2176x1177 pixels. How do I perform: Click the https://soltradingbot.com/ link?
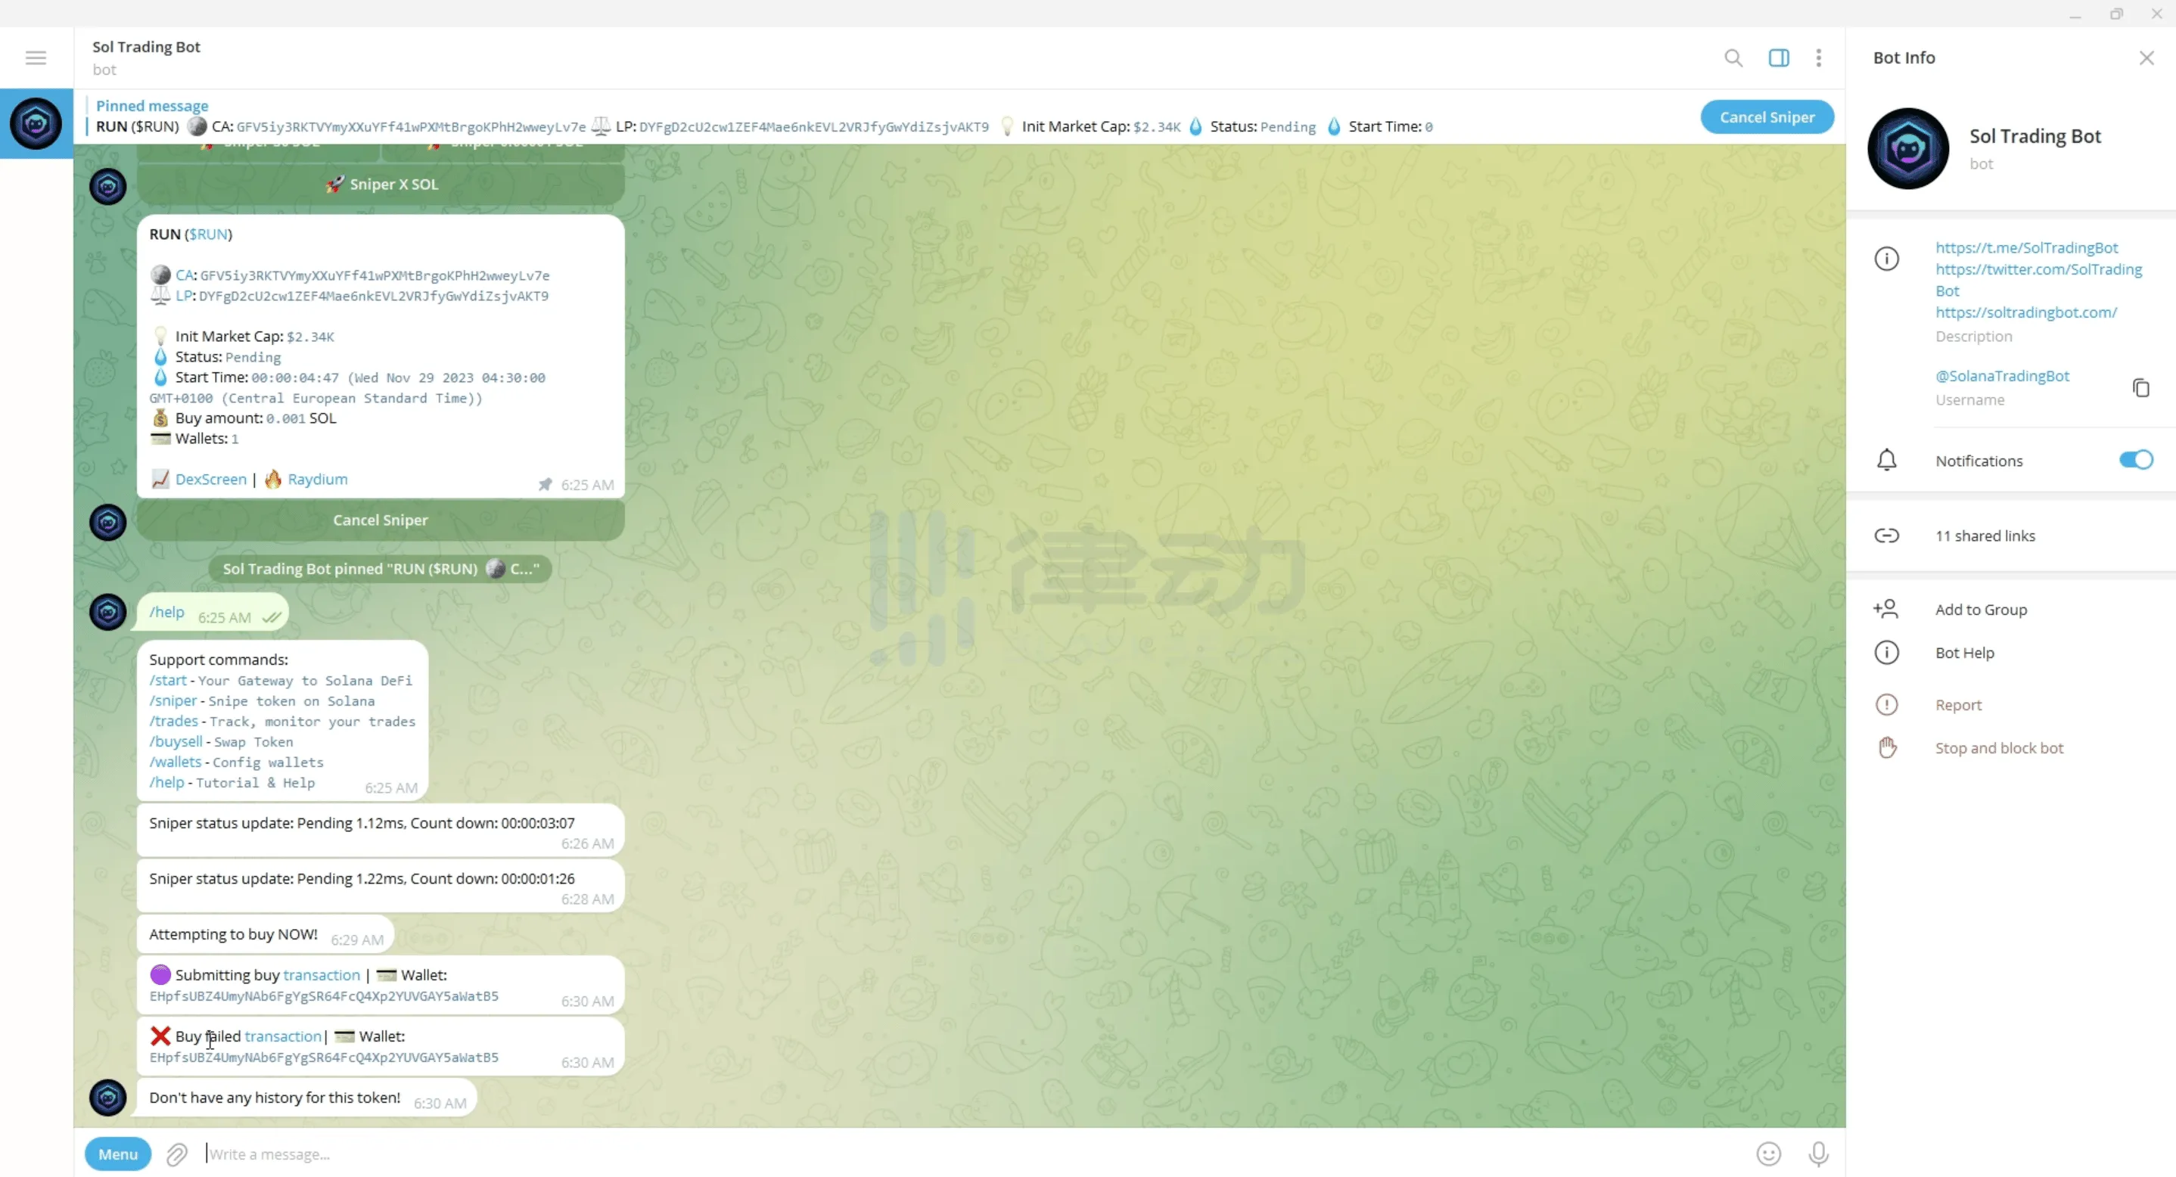(2025, 312)
